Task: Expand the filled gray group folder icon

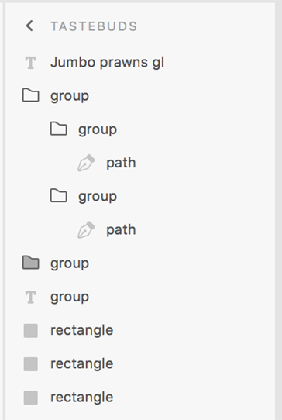Action: click(30, 263)
